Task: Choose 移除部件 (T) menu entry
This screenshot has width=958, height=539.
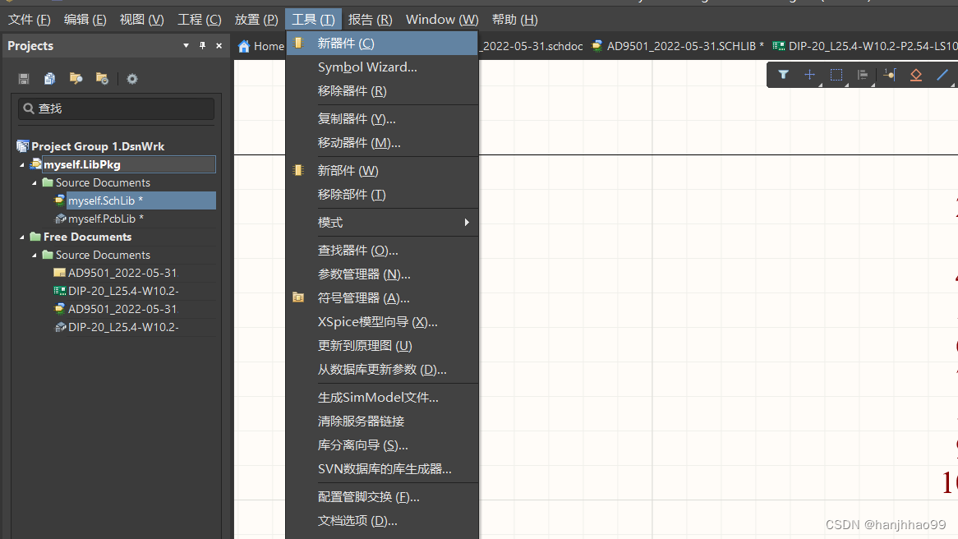Action: (x=382, y=195)
